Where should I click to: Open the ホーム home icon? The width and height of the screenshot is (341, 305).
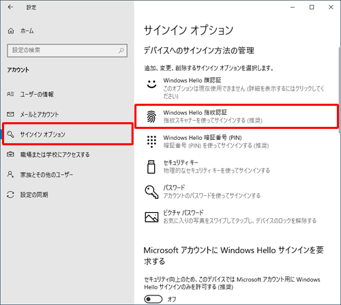11,31
